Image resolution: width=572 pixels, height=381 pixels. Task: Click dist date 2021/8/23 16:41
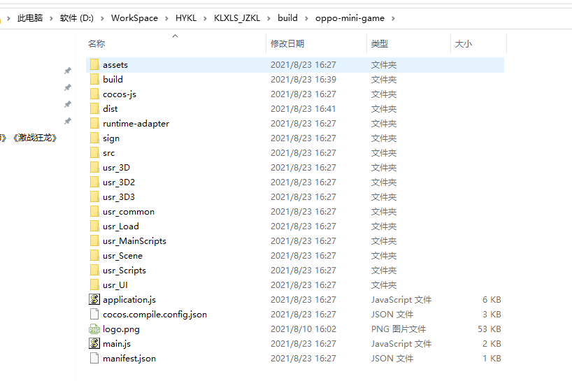(x=303, y=108)
